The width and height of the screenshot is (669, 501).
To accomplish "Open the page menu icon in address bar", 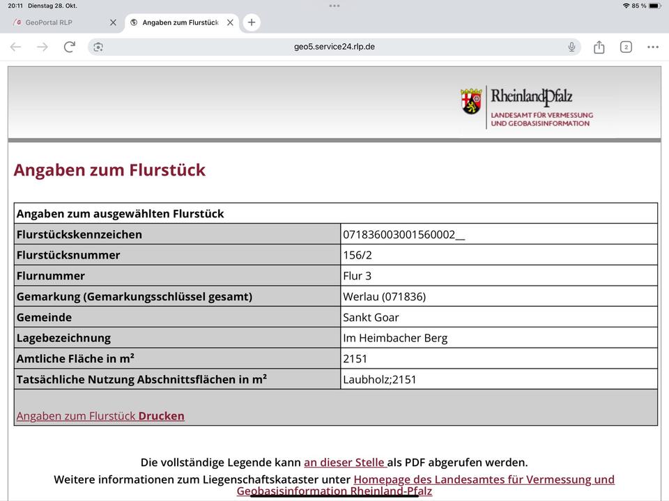I will tap(98, 47).
